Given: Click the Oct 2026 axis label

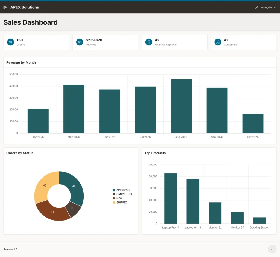Looking at the screenshot, I should [253, 137].
